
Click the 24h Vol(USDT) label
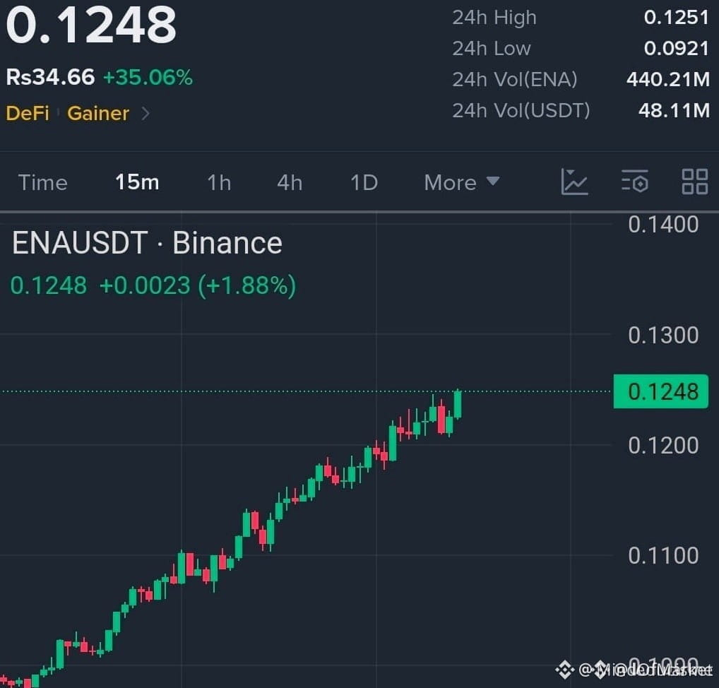coord(521,110)
